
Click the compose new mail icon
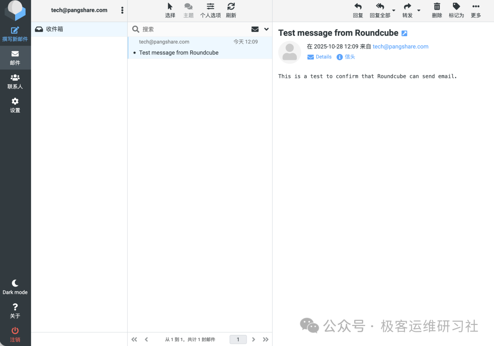(15, 31)
